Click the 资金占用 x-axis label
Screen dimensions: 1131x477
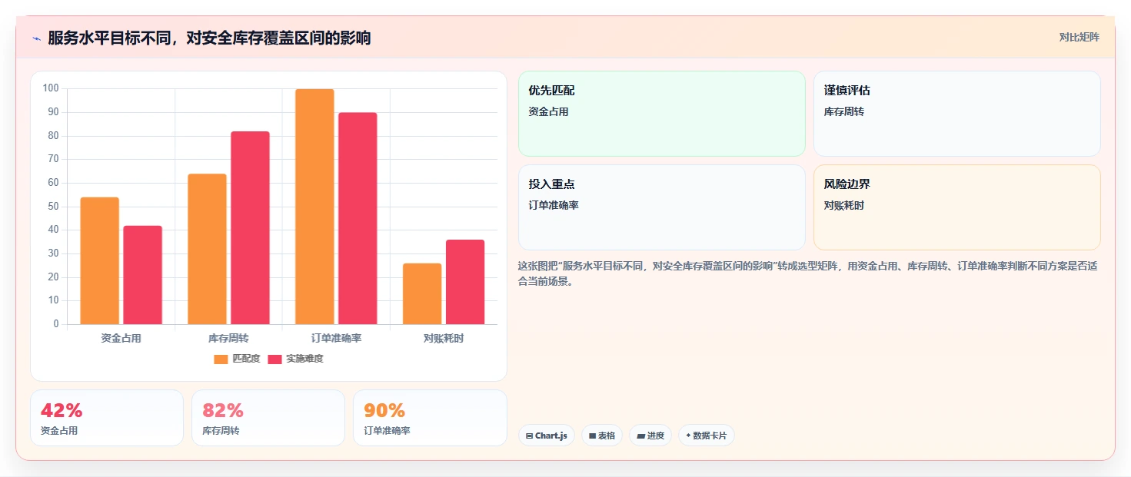(121, 338)
